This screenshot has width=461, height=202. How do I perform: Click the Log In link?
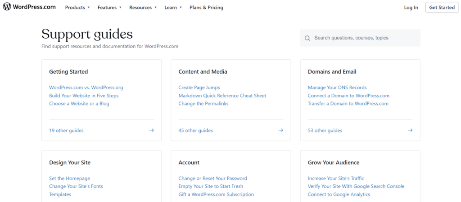[x=411, y=8]
